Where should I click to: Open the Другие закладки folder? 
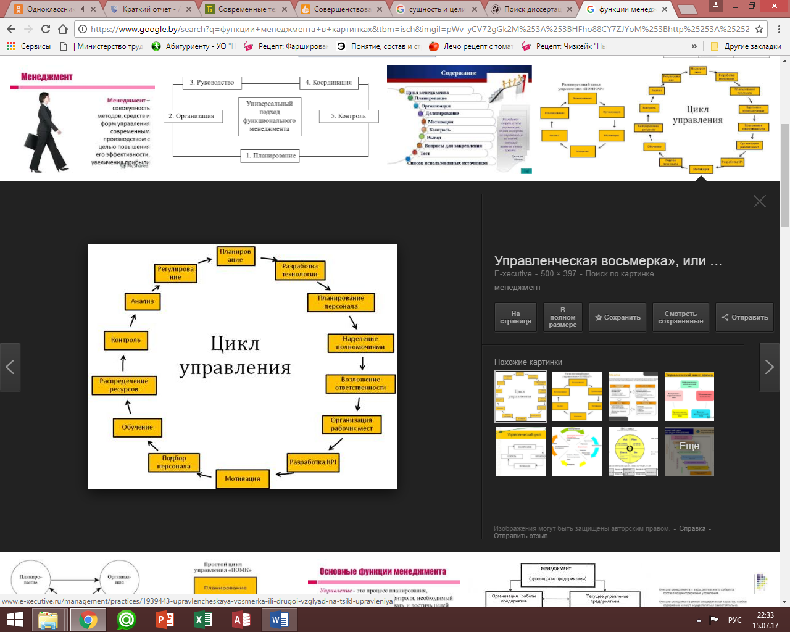tap(746, 46)
